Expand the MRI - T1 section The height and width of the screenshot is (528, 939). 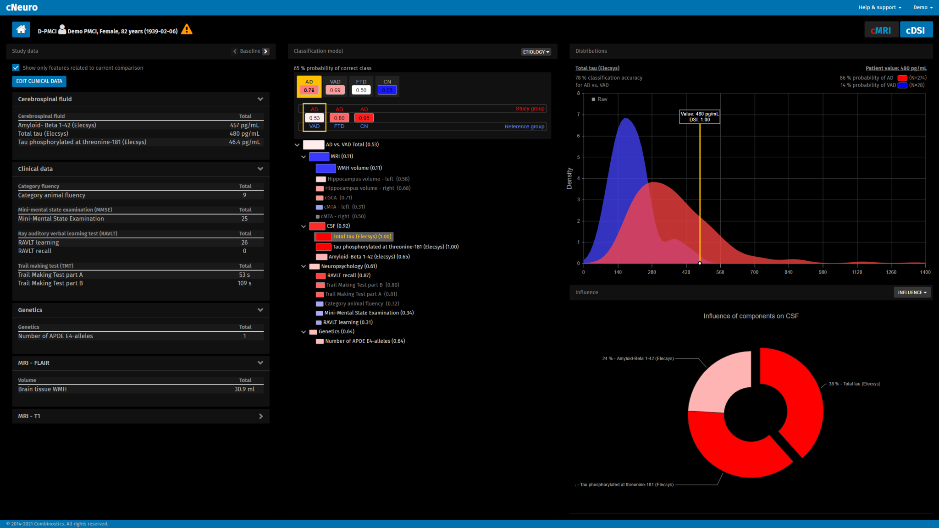pos(260,416)
